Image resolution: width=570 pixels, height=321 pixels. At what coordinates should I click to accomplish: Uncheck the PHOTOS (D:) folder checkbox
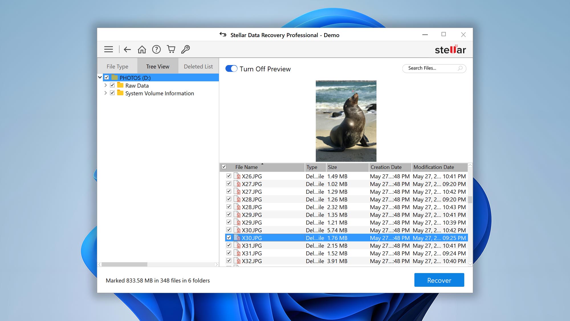click(107, 78)
